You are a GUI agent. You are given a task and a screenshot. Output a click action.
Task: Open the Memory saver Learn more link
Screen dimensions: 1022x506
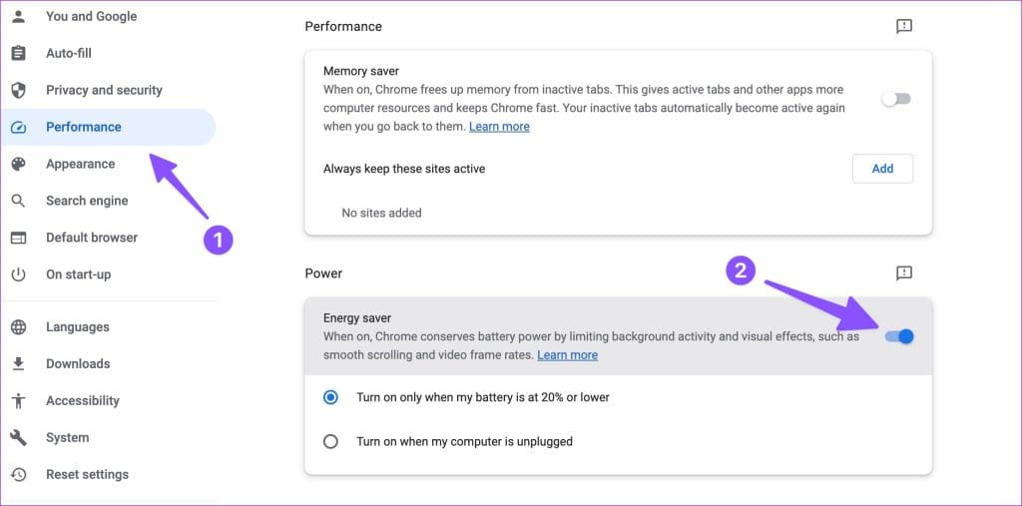click(499, 127)
